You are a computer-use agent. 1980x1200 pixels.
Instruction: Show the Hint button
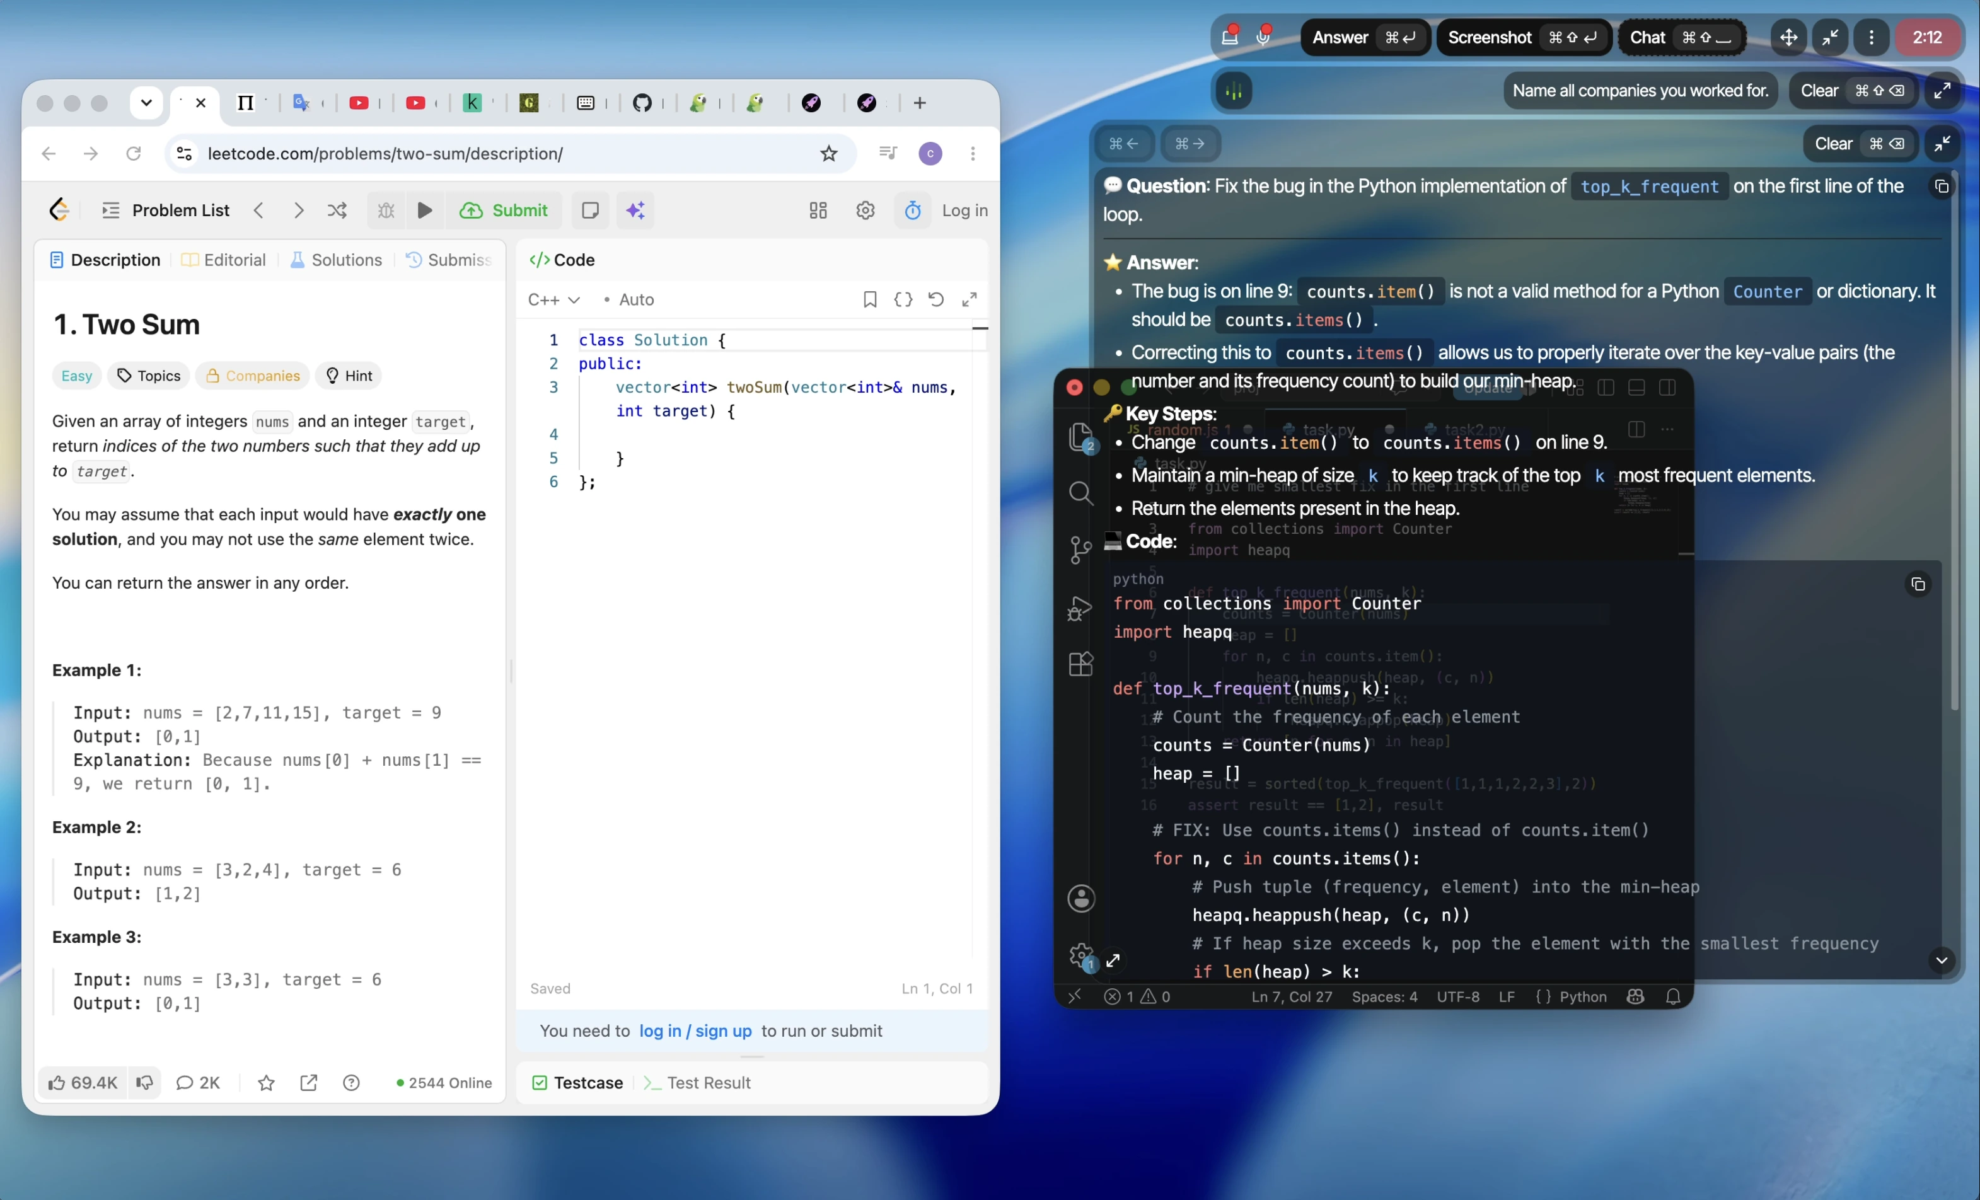pos(350,376)
